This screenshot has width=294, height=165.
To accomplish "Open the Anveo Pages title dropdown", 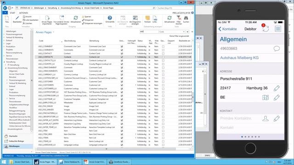I will (53, 32).
